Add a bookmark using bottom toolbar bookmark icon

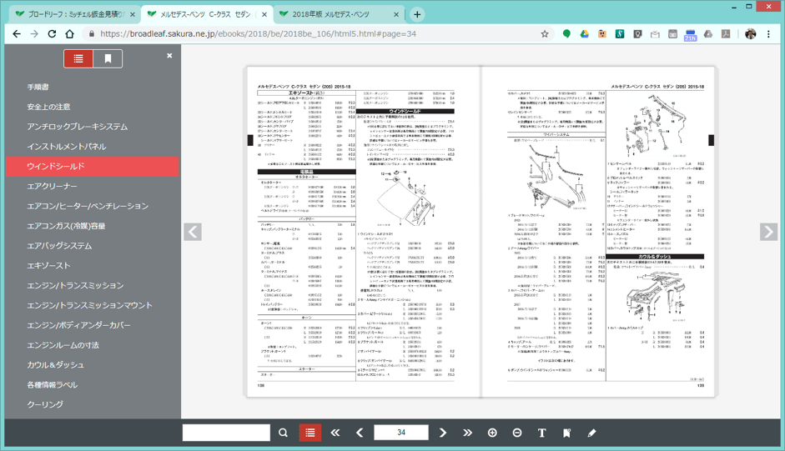pyautogui.click(x=566, y=433)
